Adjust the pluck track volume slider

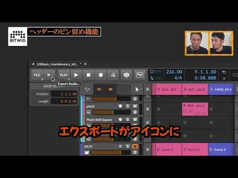point(112,112)
